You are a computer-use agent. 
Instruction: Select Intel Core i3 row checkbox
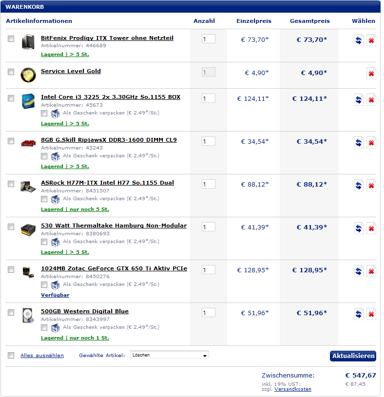click(11, 98)
